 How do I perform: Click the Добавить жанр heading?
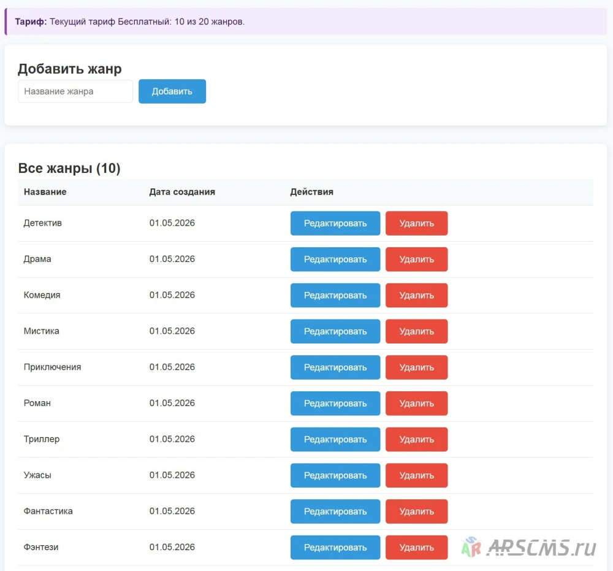tap(70, 69)
